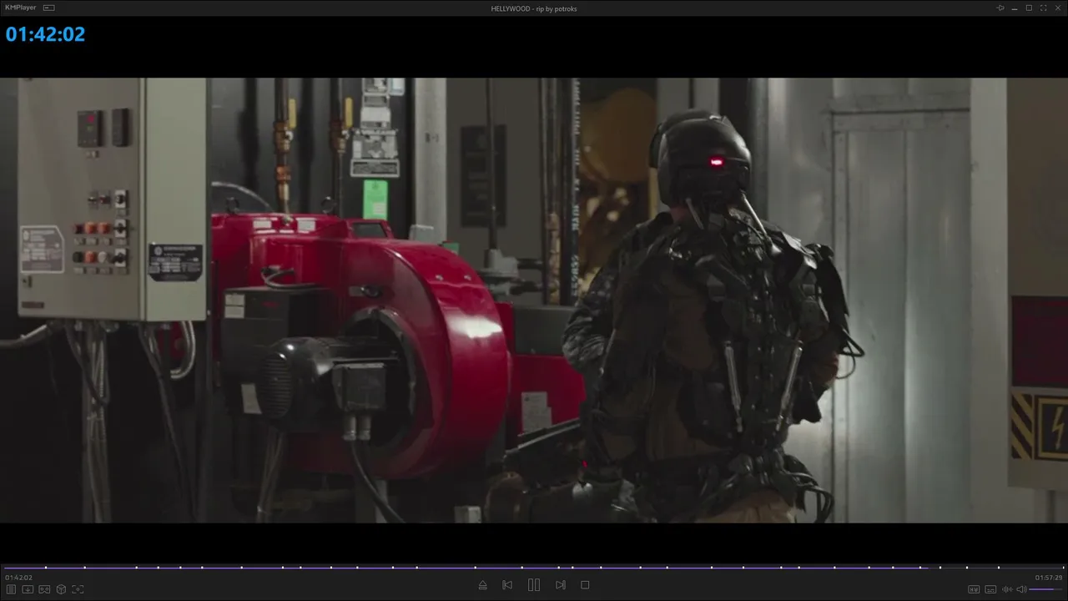1068x601 pixels.
Task: Toggle hardware acceleration HW icon
Action: 974,589
